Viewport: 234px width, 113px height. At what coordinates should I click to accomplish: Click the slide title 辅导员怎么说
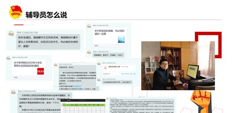coord(46,15)
